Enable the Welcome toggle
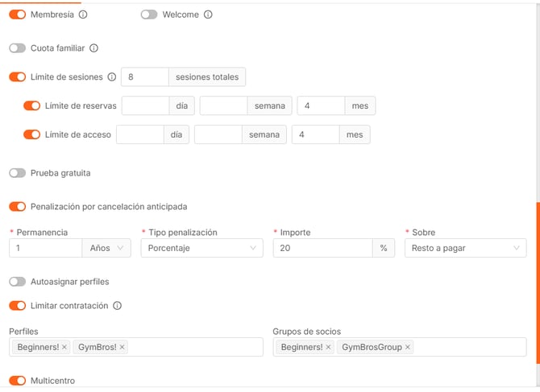Viewport: 540px width, 392px height. pyautogui.click(x=149, y=14)
